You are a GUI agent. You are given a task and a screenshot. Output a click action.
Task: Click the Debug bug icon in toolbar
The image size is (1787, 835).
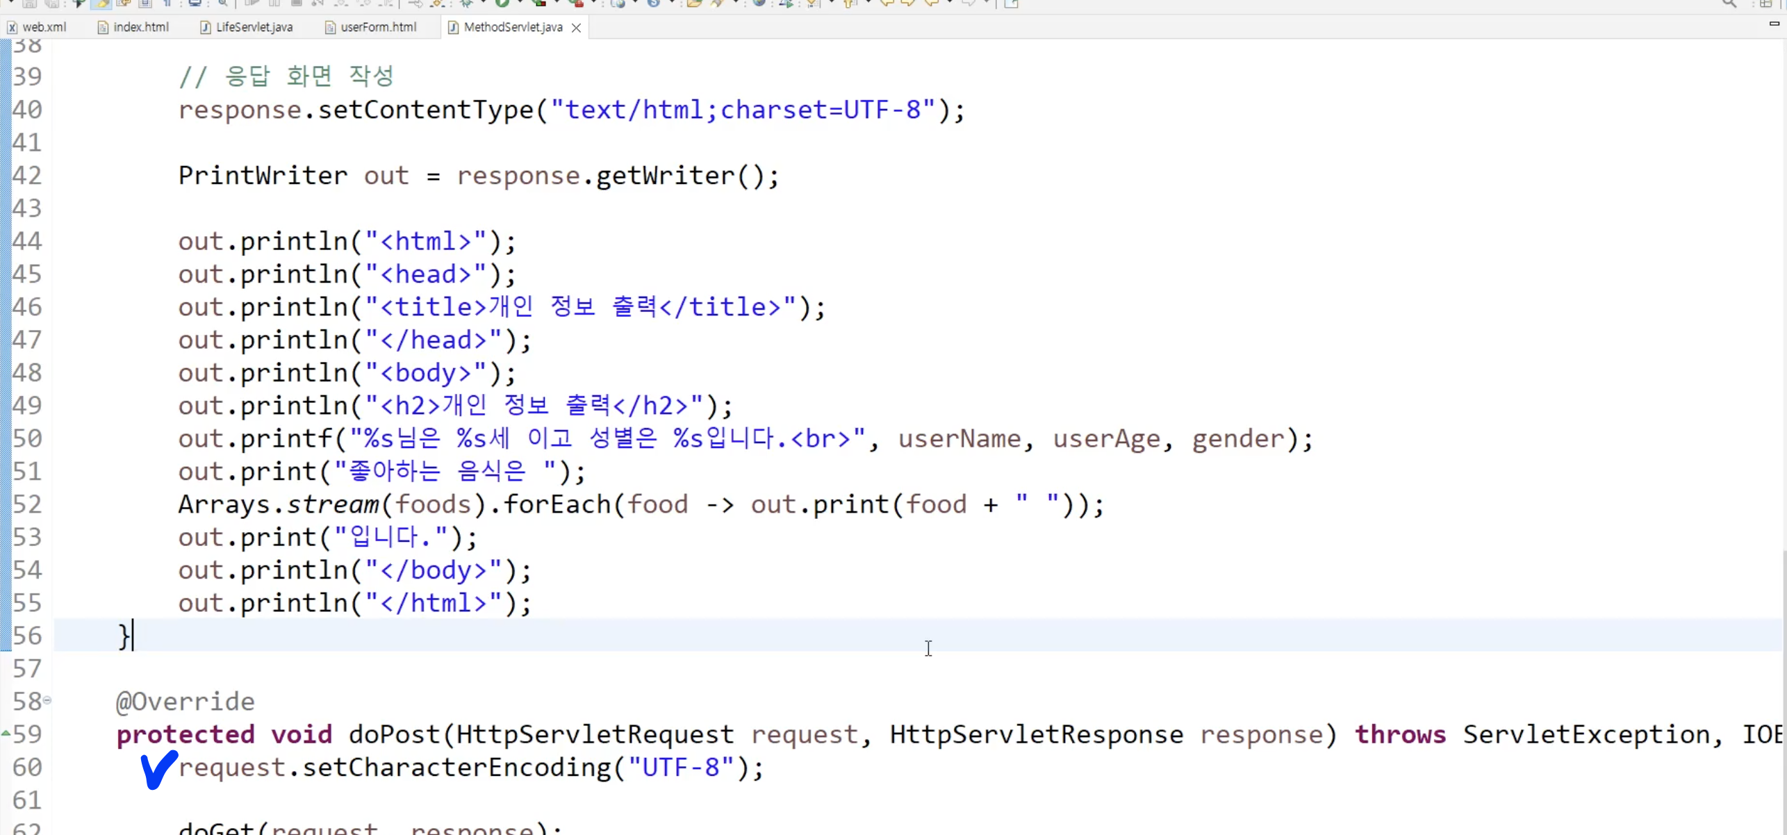(x=466, y=3)
